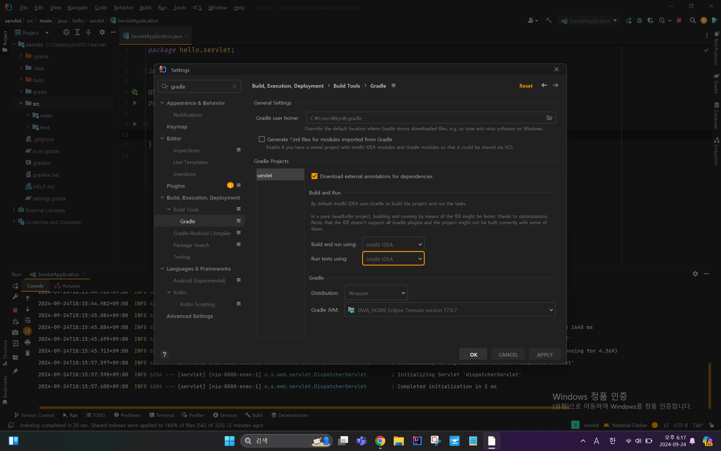Open Gradle JVM dropdown
The width and height of the screenshot is (721, 451).
click(450, 310)
